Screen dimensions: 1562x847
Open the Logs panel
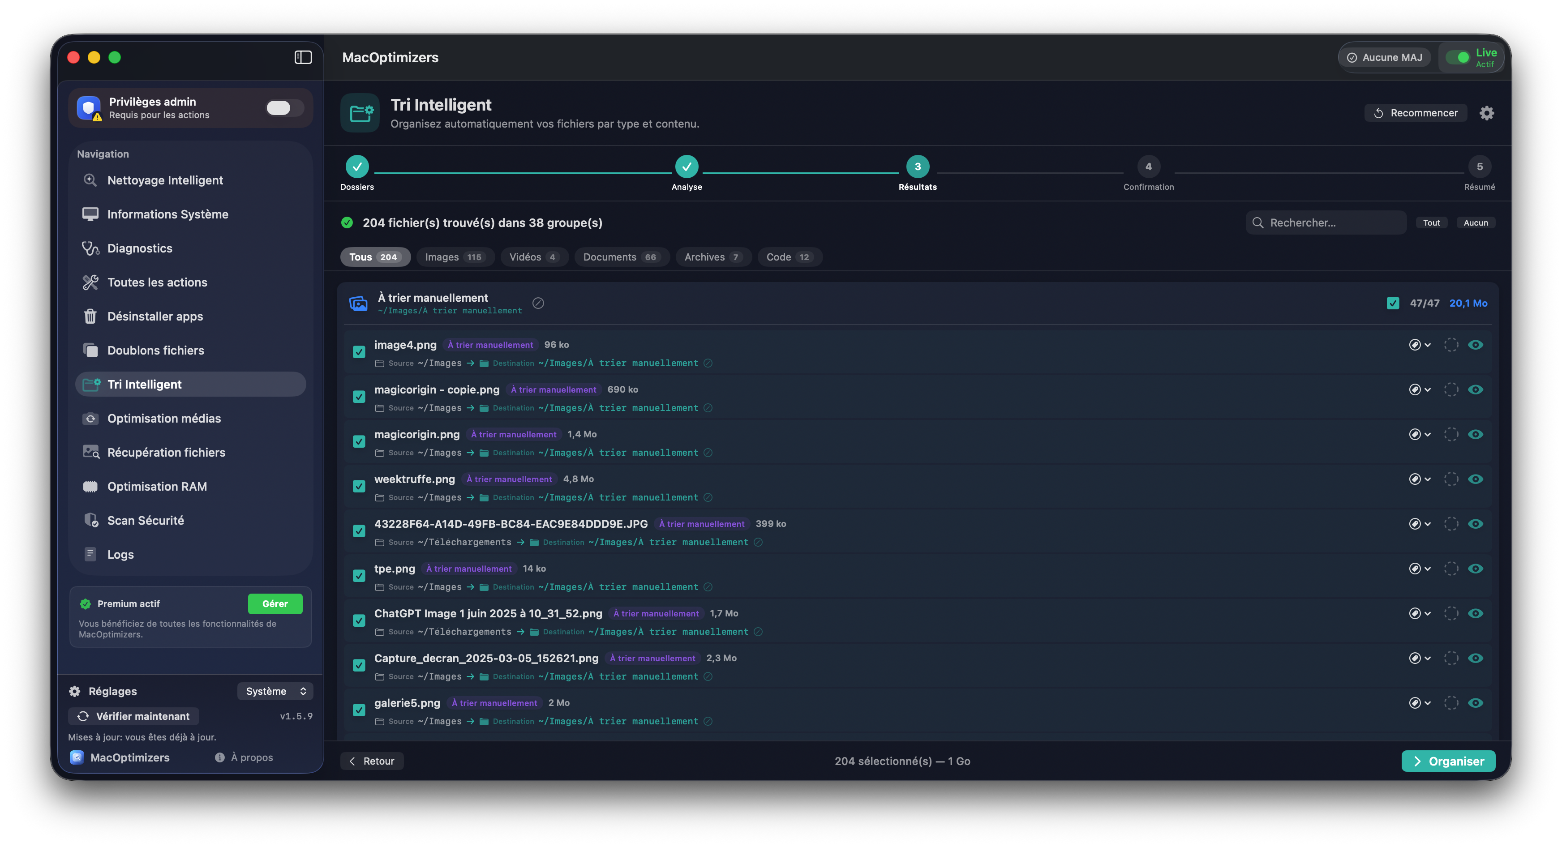point(120,554)
